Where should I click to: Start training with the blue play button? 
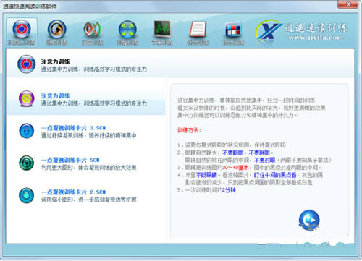(x=309, y=221)
